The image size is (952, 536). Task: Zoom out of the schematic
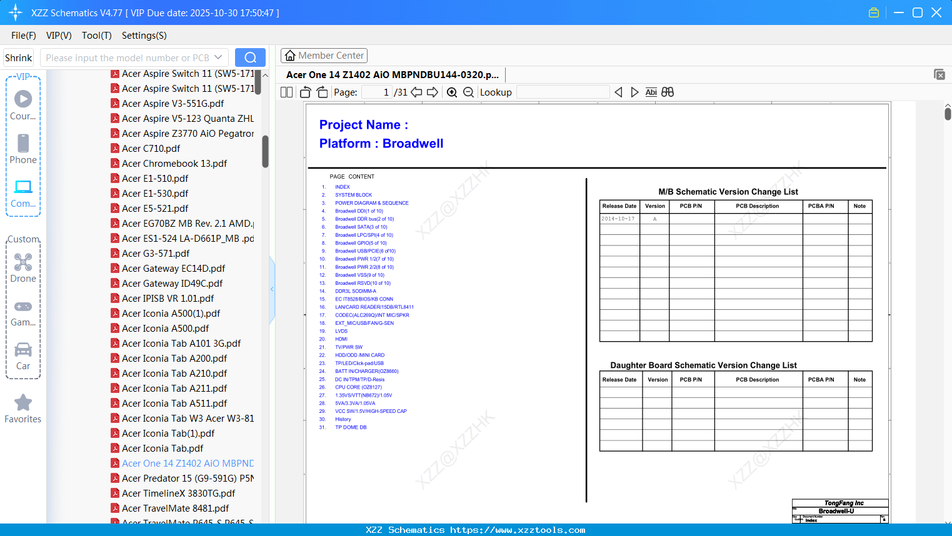tap(469, 92)
